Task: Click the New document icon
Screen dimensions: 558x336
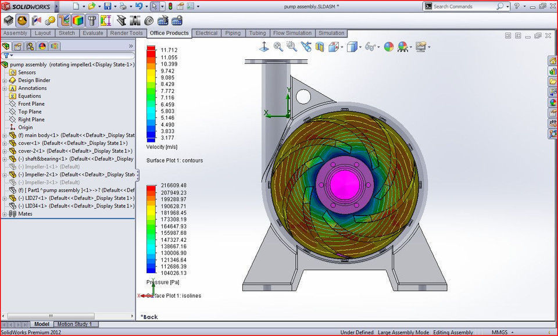Action: pos(76,6)
